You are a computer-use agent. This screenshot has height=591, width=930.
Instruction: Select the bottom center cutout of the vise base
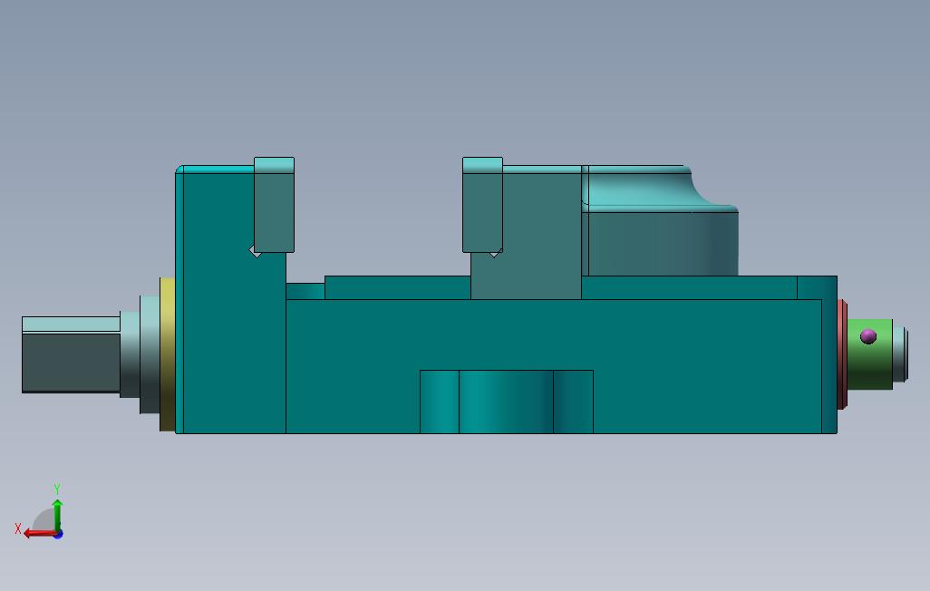click(507, 402)
